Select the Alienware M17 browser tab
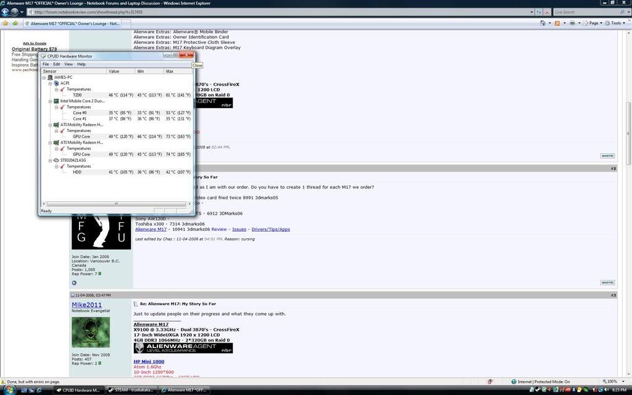 72,24
